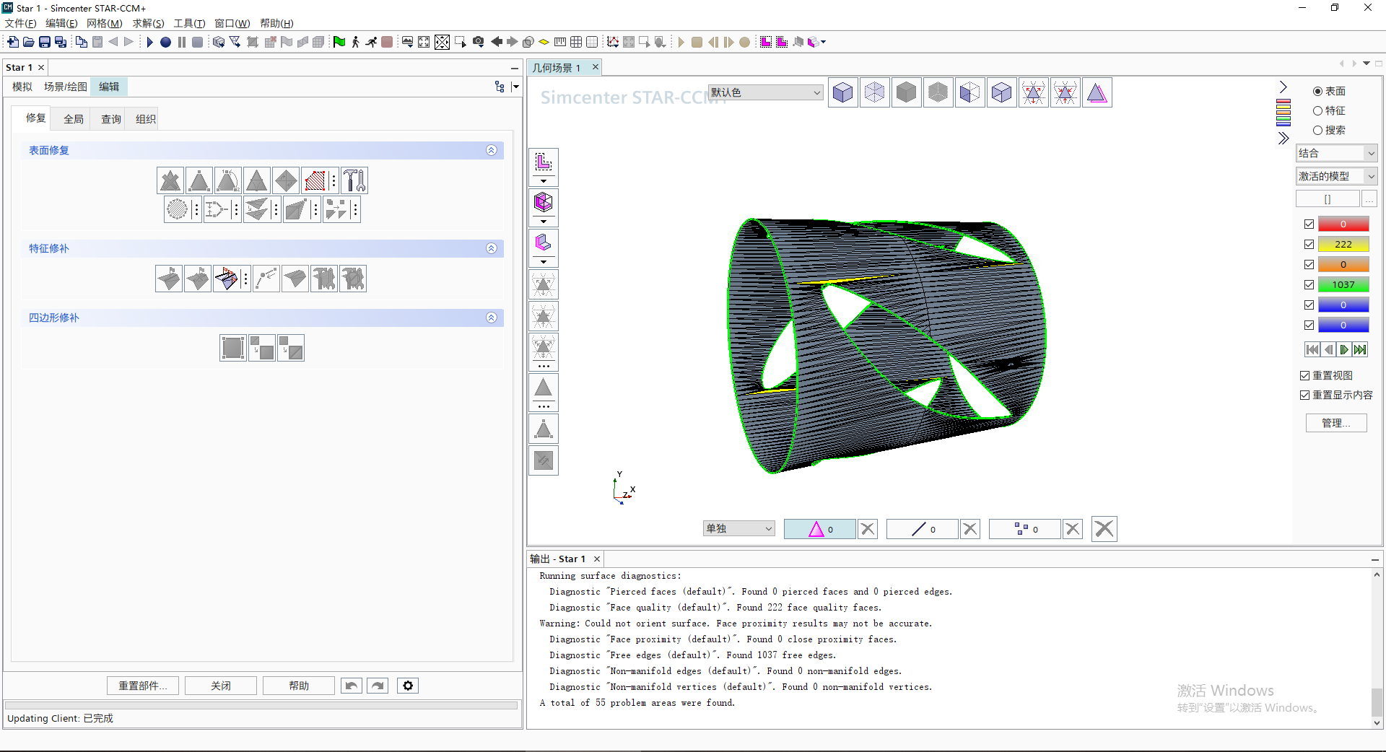1386x752 pixels.
Task: Click the large X clear-all selection button
Action: pyautogui.click(x=1104, y=529)
